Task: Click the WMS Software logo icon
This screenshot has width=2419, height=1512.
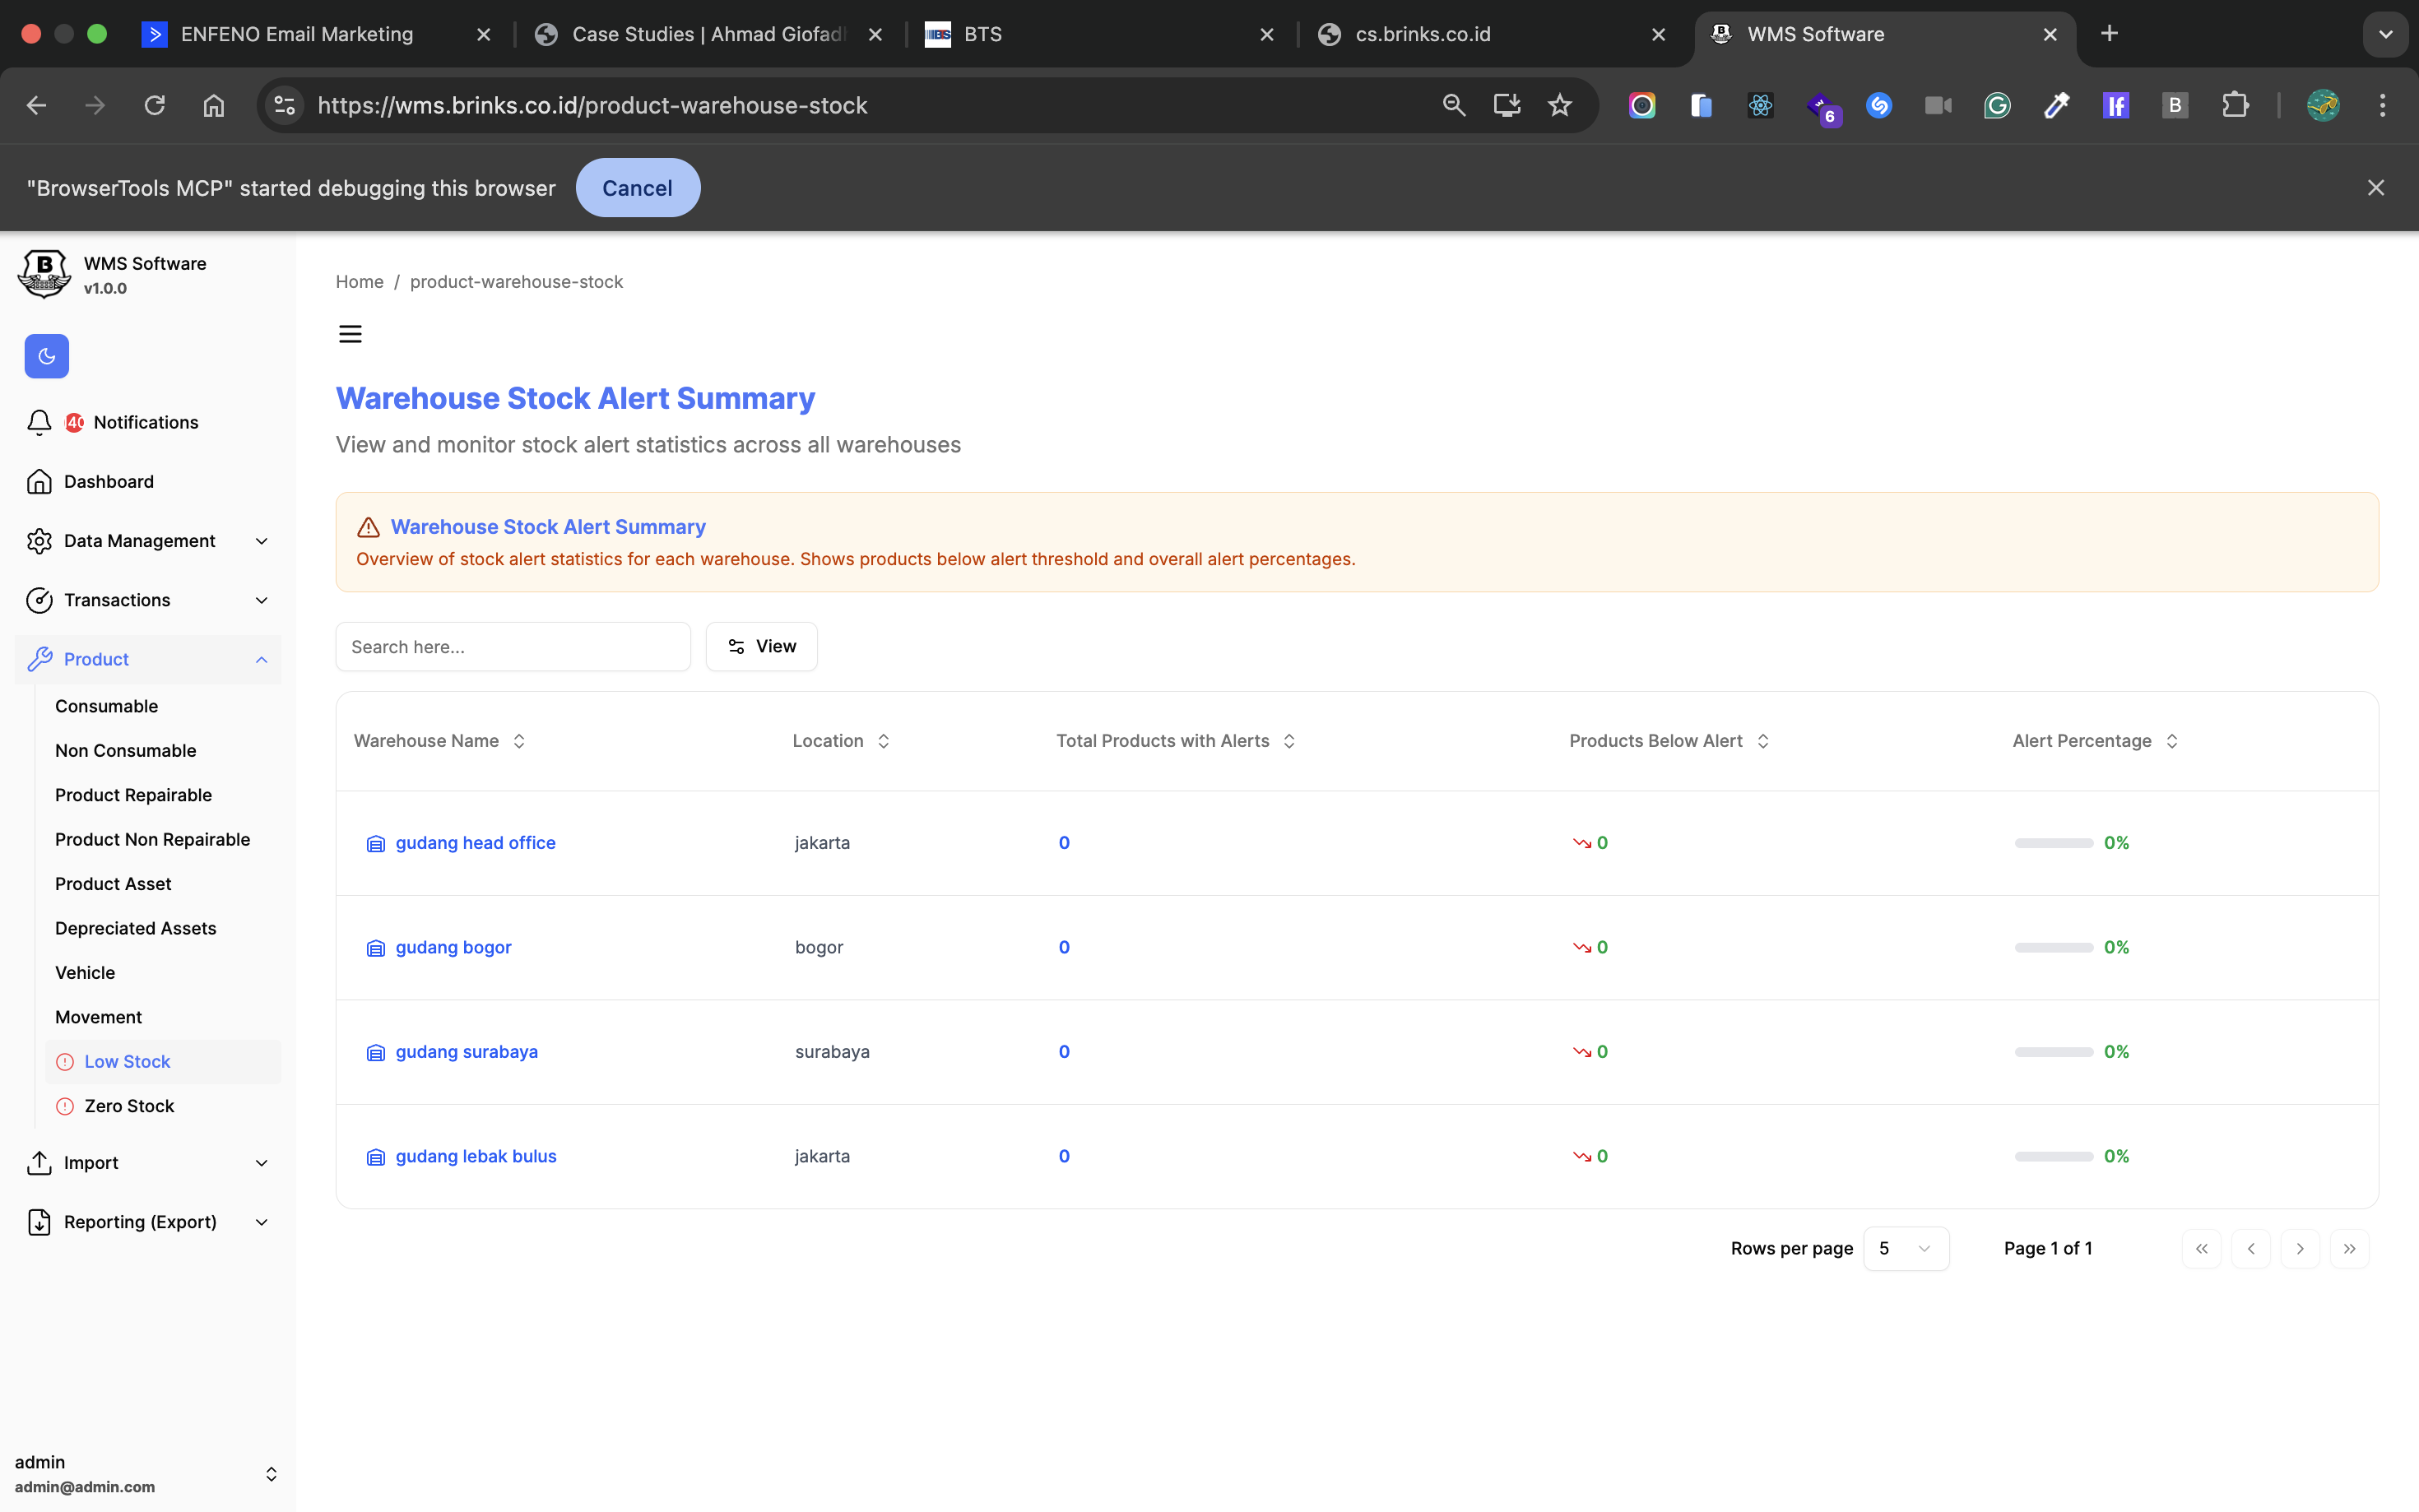Action: [44, 274]
